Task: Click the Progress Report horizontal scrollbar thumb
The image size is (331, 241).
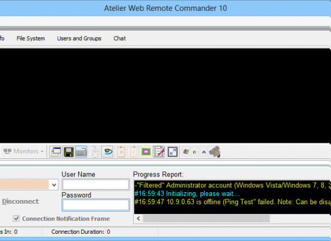Action: click(206, 218)
